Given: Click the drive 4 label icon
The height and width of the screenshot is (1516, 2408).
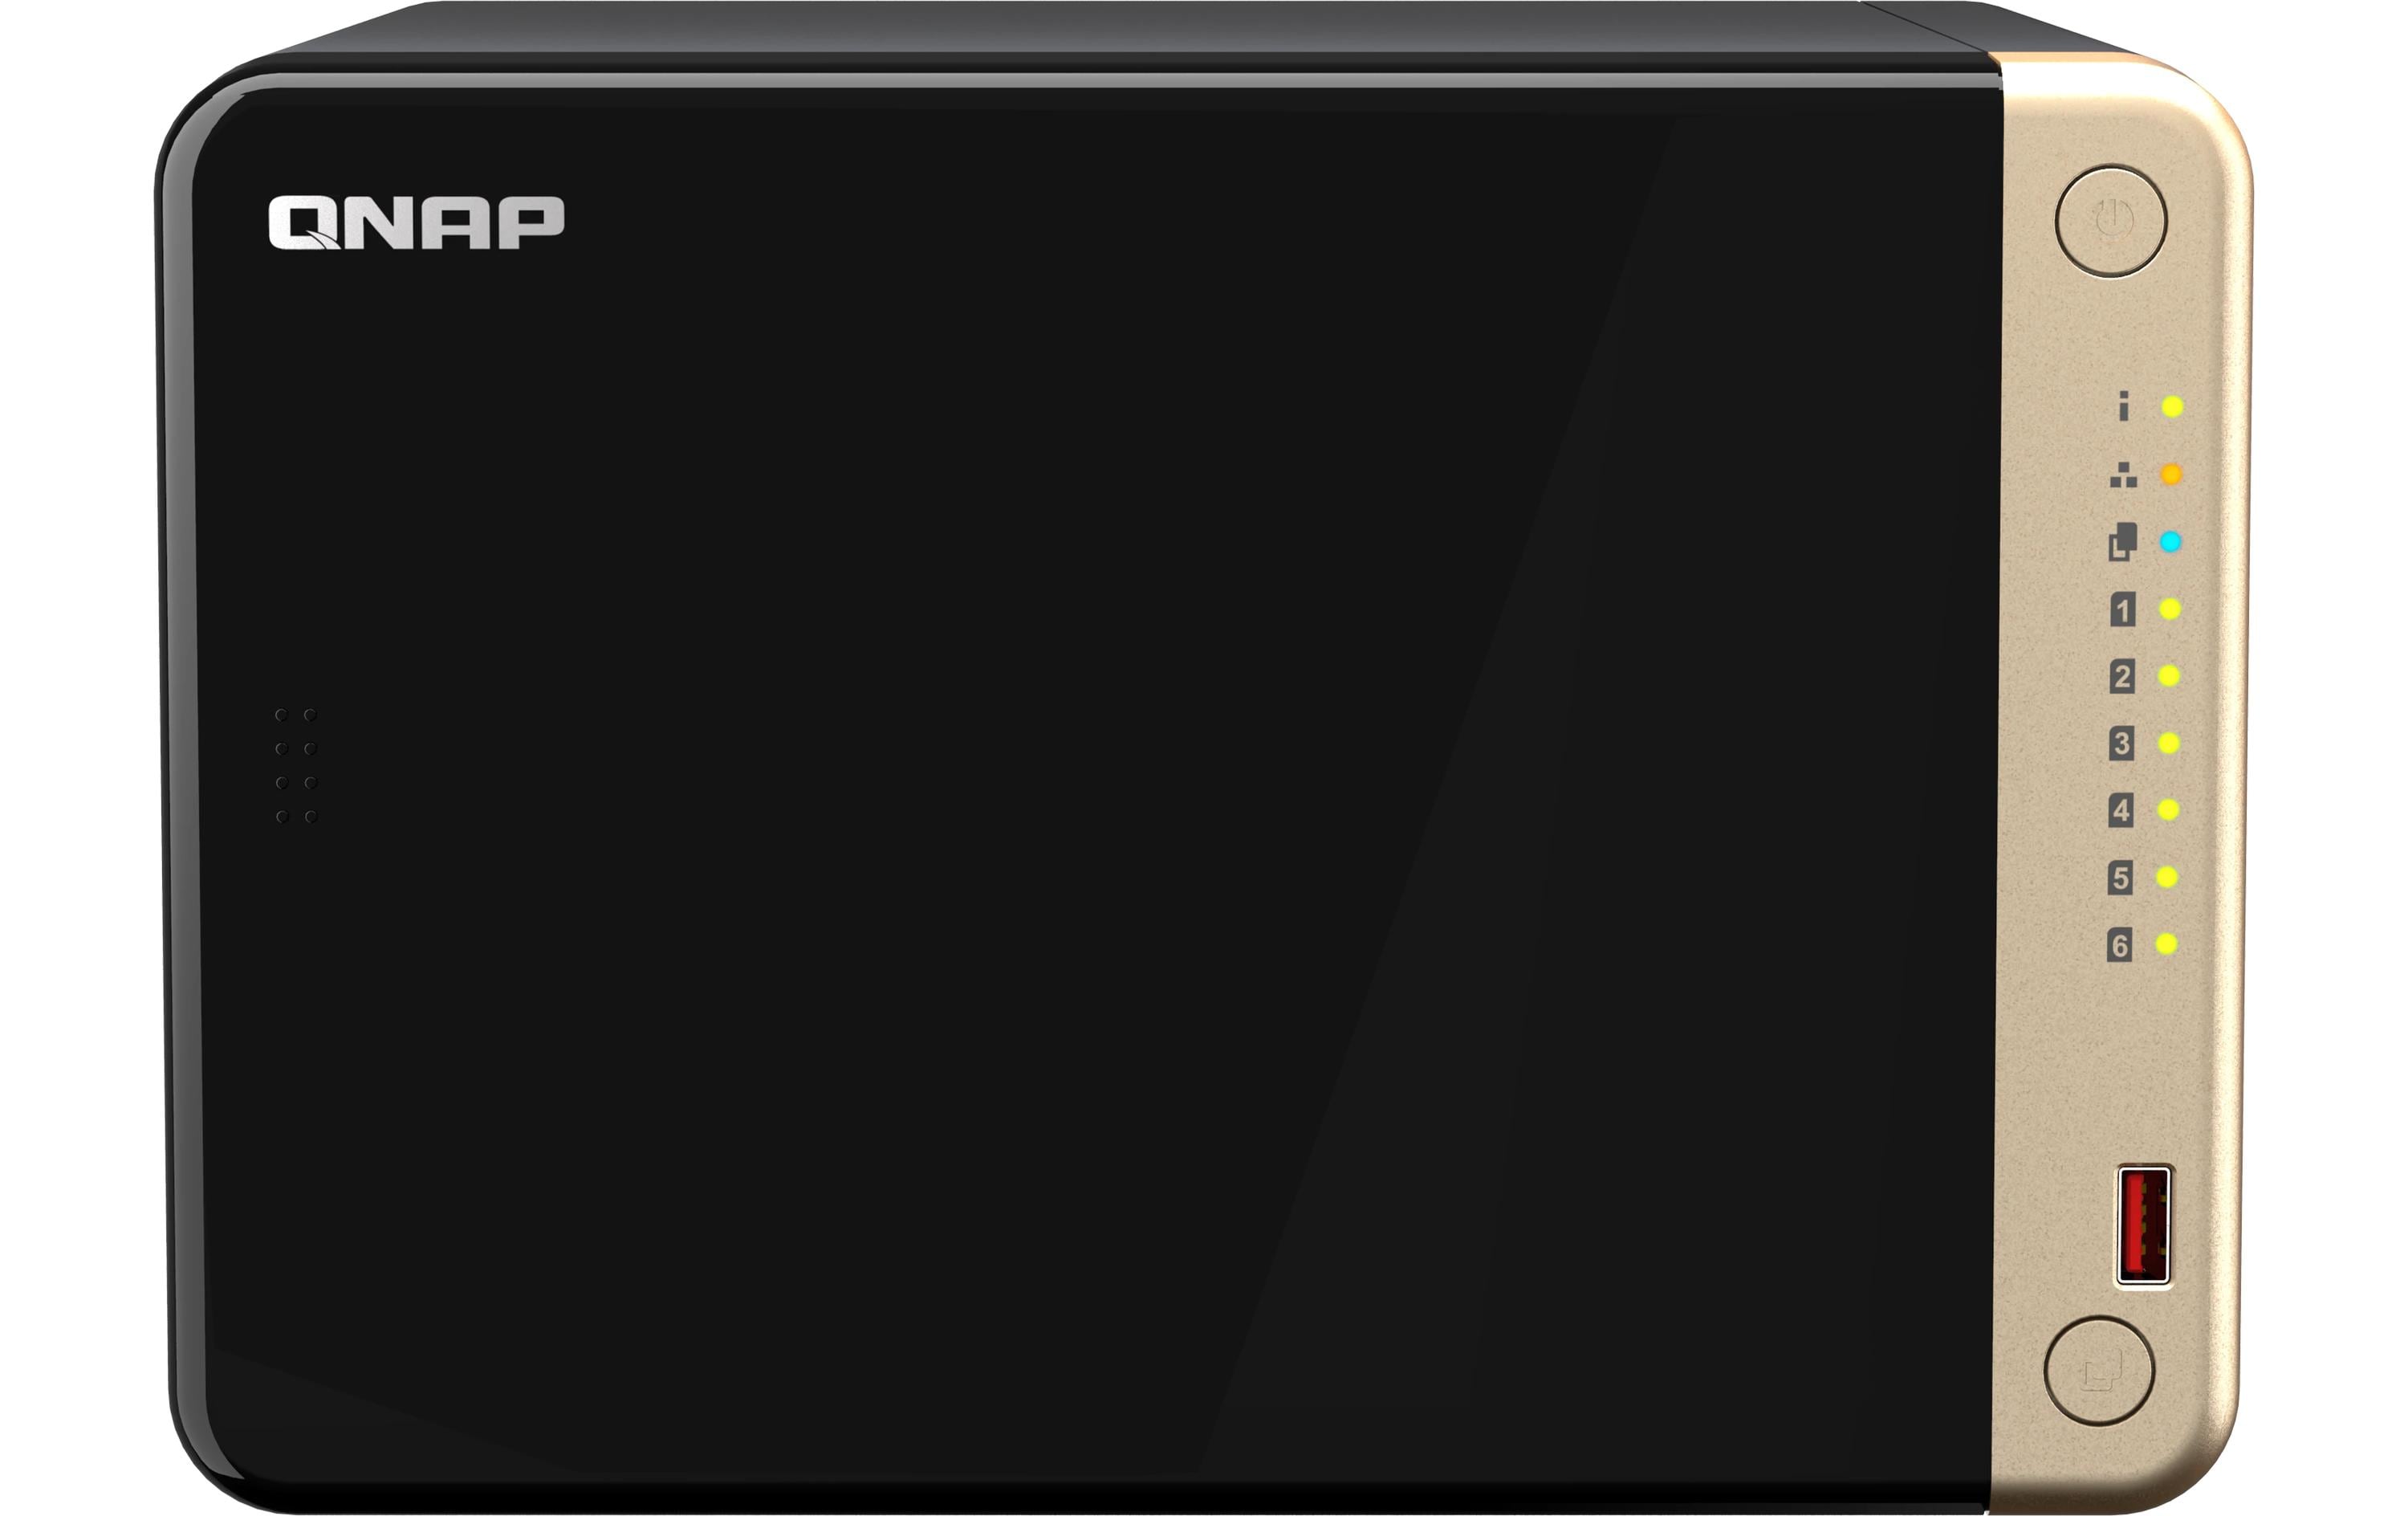Looking at the screenshot, I should pyautogui.click(x=2120, y=810).
